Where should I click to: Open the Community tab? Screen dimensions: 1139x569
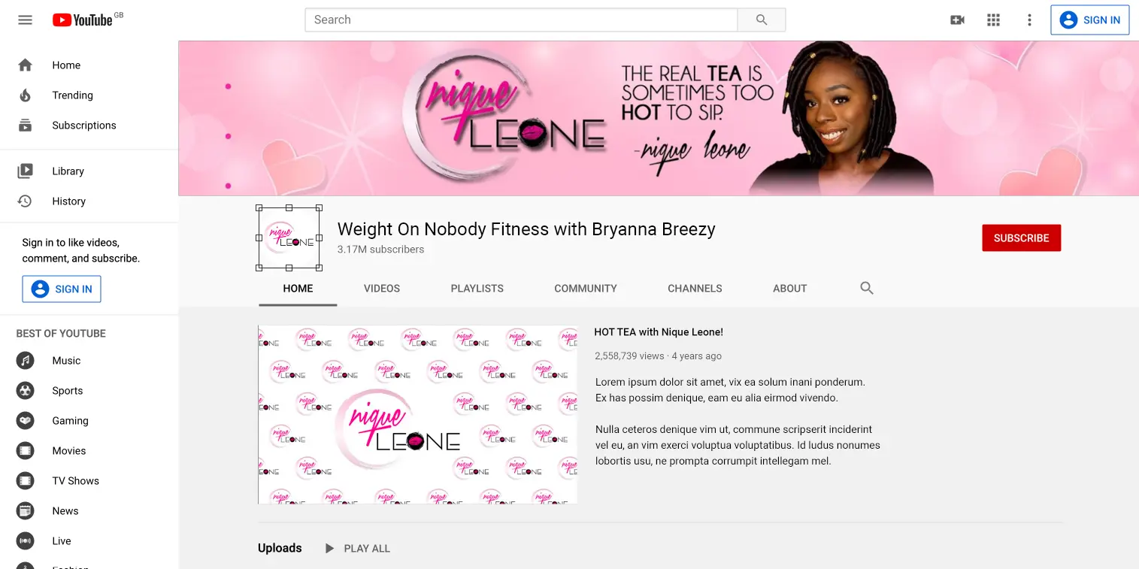click(586, 289)
